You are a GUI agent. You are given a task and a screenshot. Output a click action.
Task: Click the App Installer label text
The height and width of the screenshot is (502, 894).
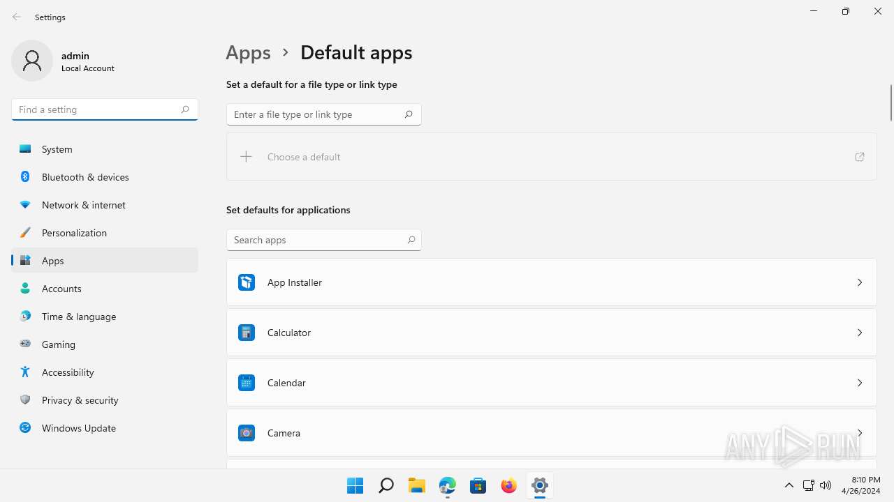(295, 282)
